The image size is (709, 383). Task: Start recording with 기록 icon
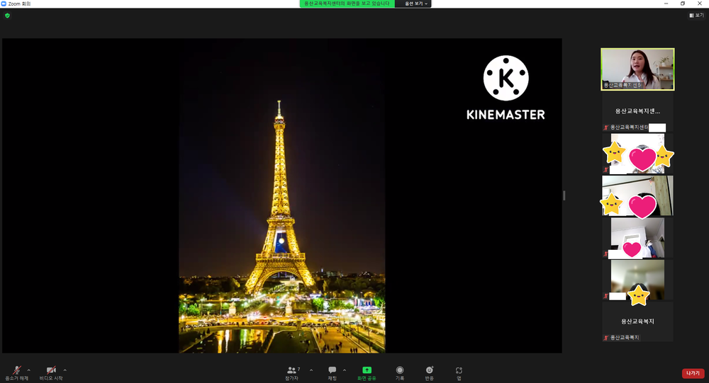(x=400, y=373)
